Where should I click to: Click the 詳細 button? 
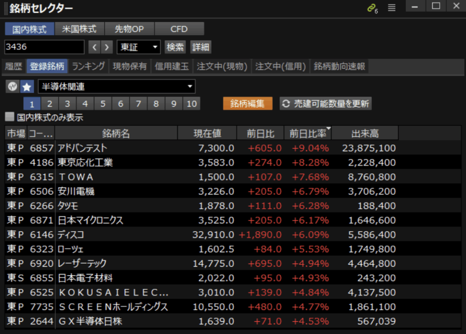tap(201, 47)
